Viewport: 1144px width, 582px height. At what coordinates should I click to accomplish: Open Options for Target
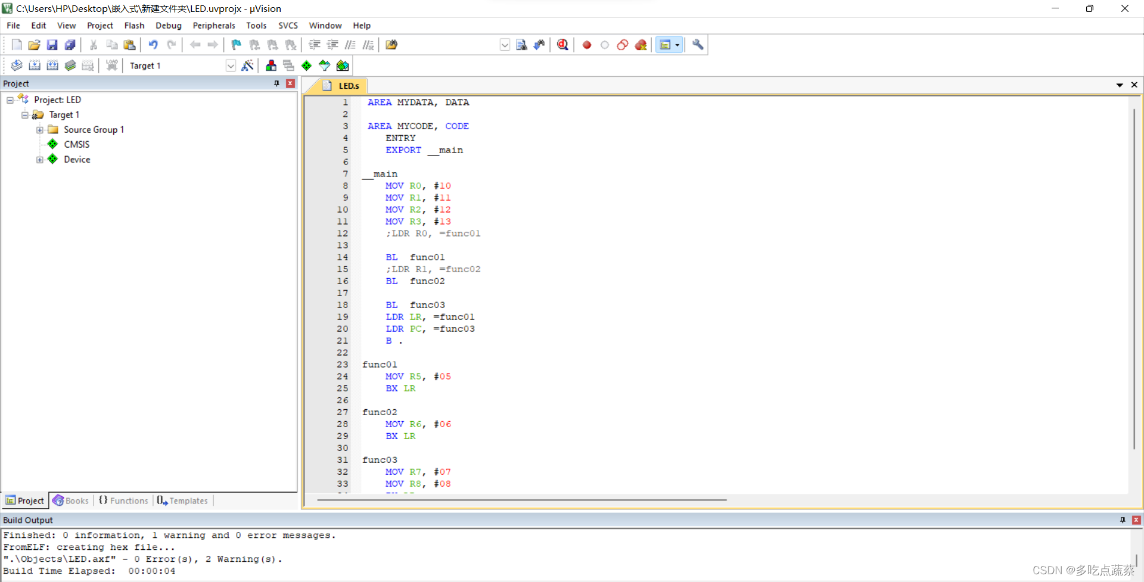coord(247,66)
